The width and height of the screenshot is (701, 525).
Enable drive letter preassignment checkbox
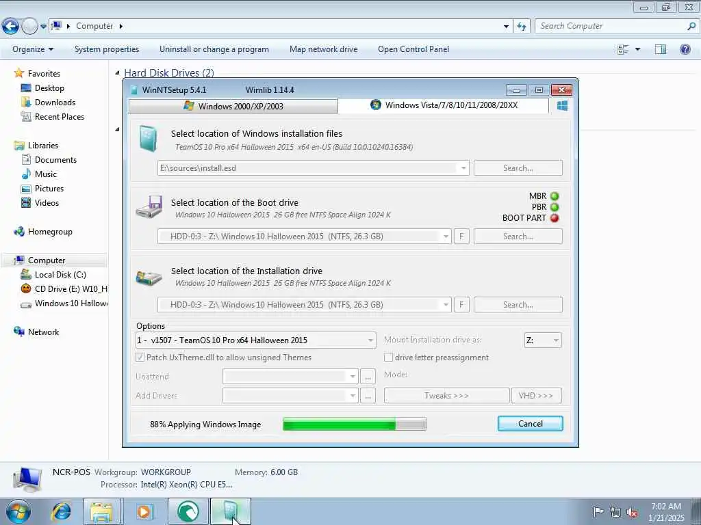pyautogui.click(x=389, y=357)
